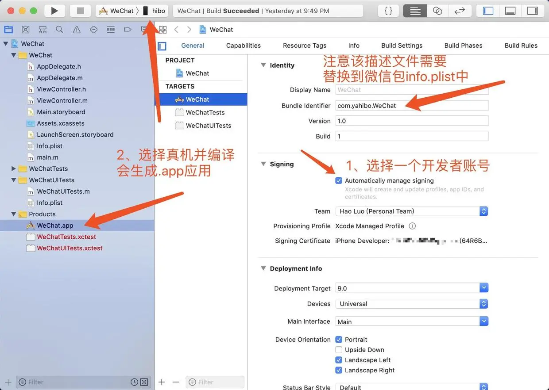Switch to the Standard editor view
The height and width of the screenshot is (390, 549).
[415, 11]
